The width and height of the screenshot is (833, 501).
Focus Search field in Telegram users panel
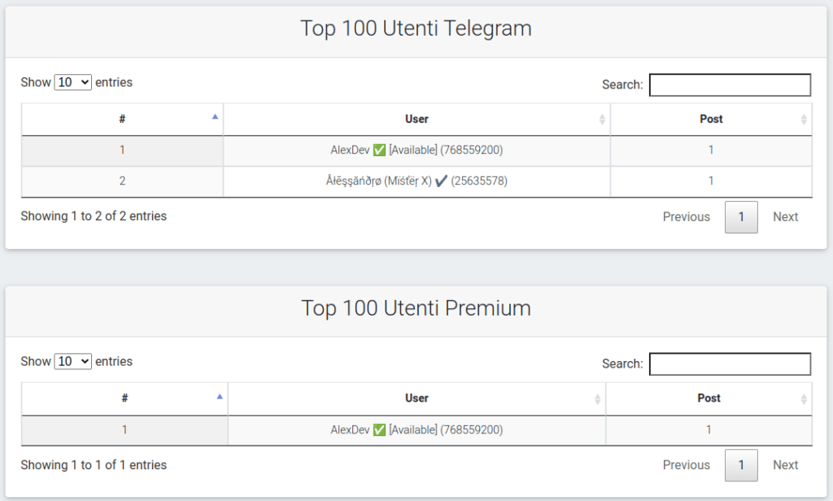[730, 85]
